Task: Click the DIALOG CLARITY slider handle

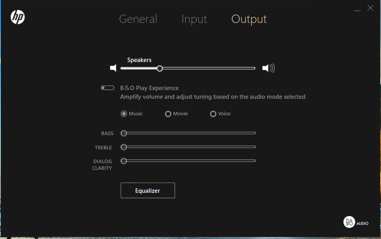Action: (x=124, y=161)
